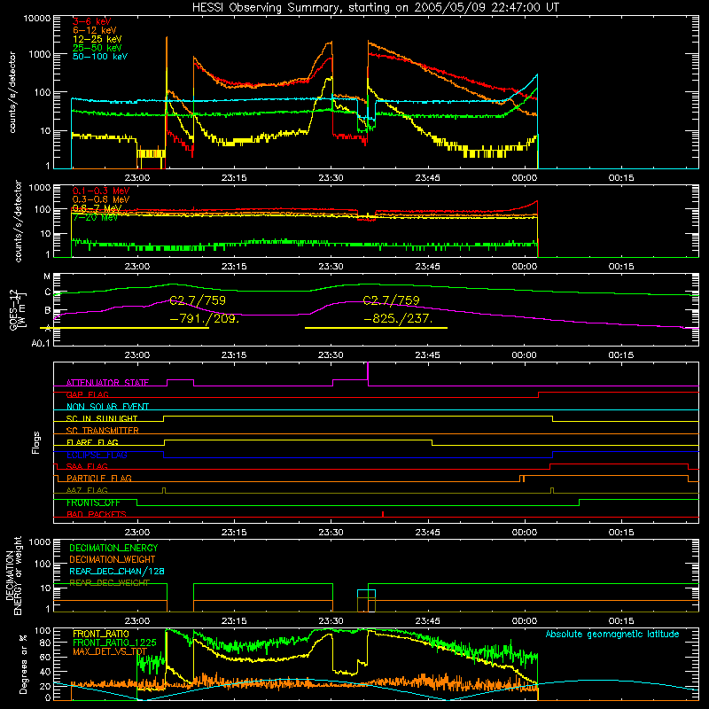The width and height of the screenshot is (709, 709).
Task: Select the FRONTS_OFF flag label
Action: 93,503
